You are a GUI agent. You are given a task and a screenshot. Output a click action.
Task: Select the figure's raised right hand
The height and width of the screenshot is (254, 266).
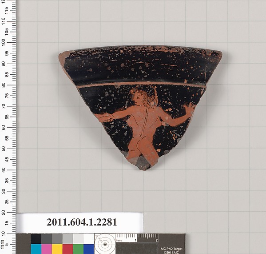[190, 109]
